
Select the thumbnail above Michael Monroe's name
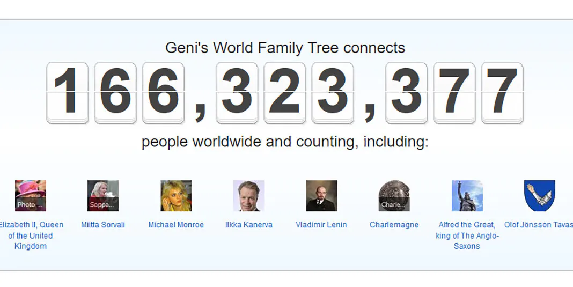[176, 196]
